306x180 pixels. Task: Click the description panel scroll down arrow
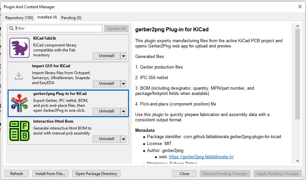click(x=297, y=161)
